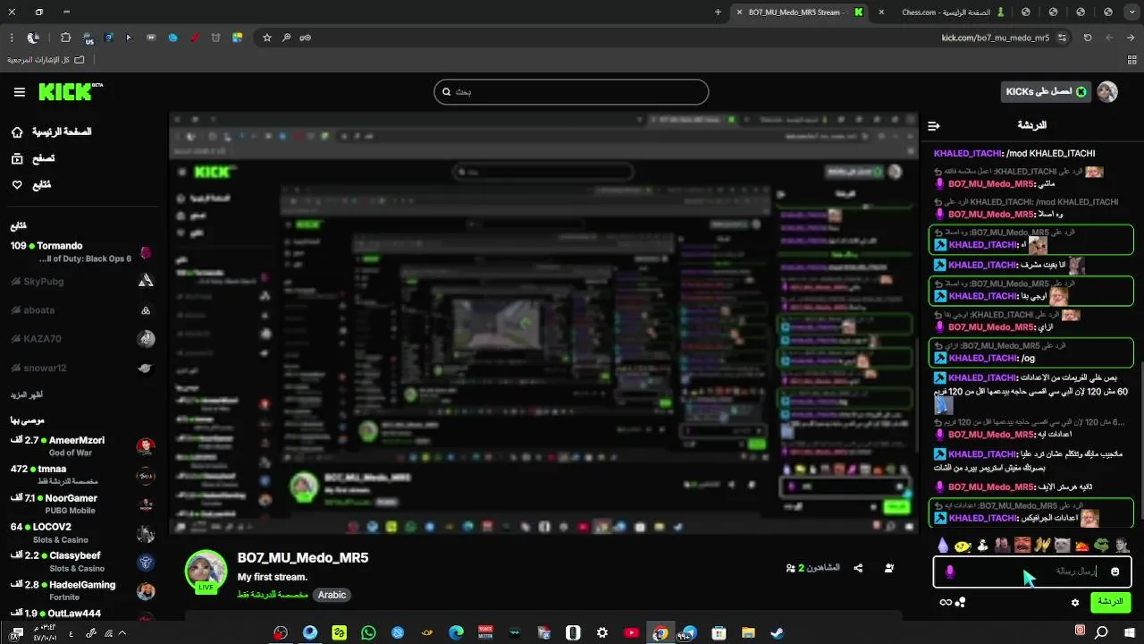Click the احصل على KICKs button
This screenshot has height=644, width=1144.
coord(1046,91)
